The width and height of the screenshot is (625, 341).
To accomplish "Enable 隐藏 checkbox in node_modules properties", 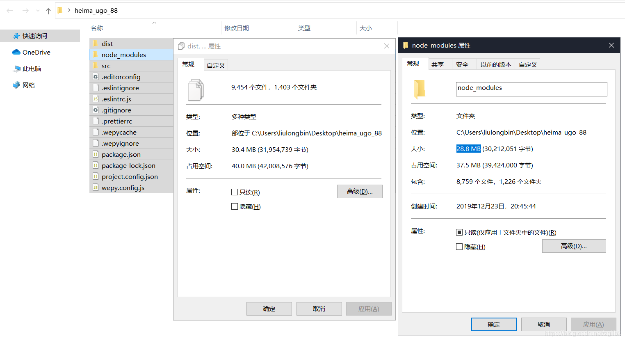I will pyautogui.click(x=459, y=246).
